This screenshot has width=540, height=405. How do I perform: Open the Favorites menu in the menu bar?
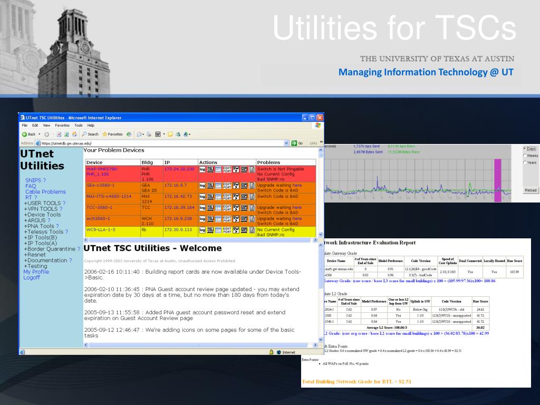pyautogui.click(x=62, y=126)
